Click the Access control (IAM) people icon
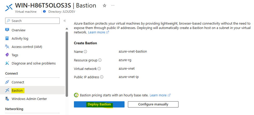254x115 pixels. click(7, 47)
